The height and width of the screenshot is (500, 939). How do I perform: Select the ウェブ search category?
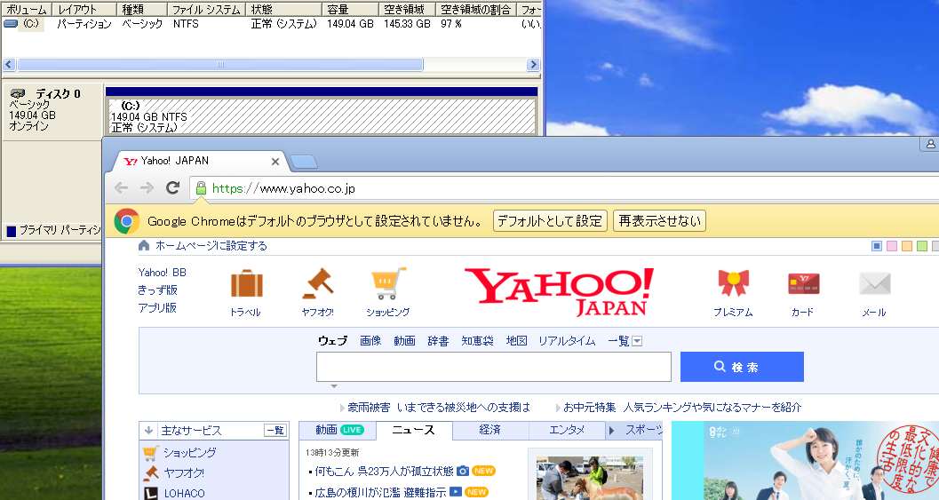tap(332, 341)
